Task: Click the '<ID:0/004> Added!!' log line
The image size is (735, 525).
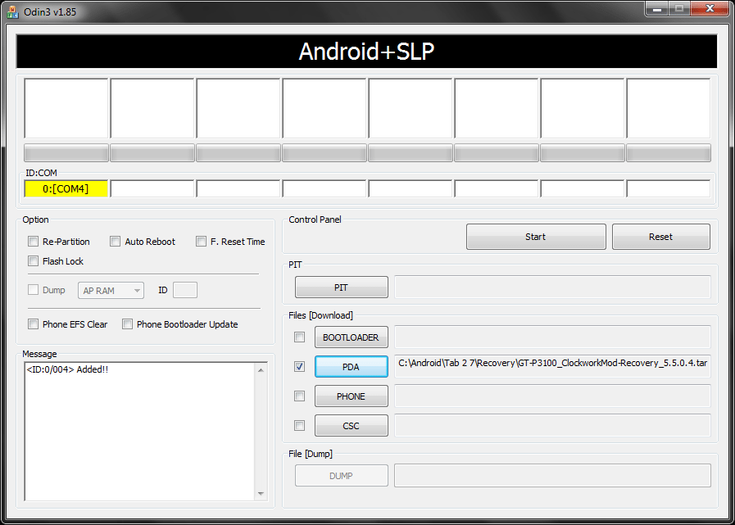Action: pyautogui.click(x=67, y=369)
